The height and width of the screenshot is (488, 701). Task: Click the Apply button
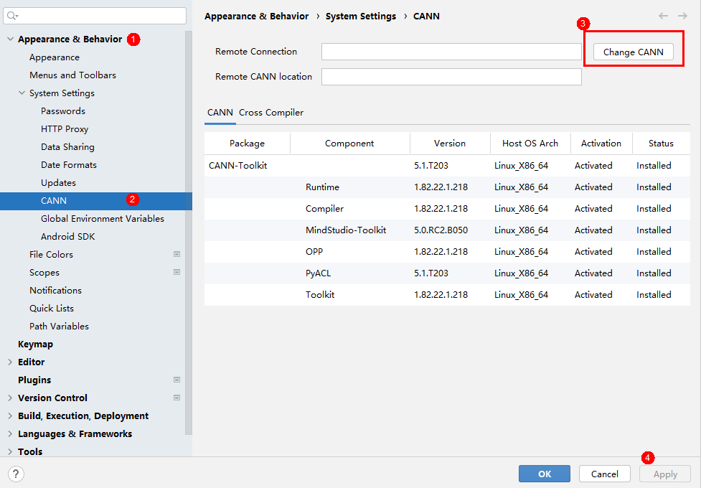(x=665, y=474)
